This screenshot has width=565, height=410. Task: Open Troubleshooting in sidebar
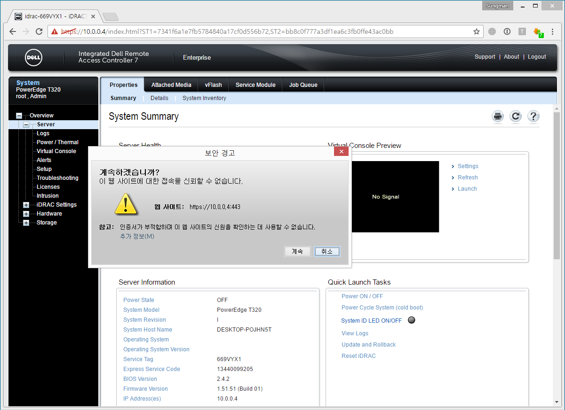click(x=57, y=178)
